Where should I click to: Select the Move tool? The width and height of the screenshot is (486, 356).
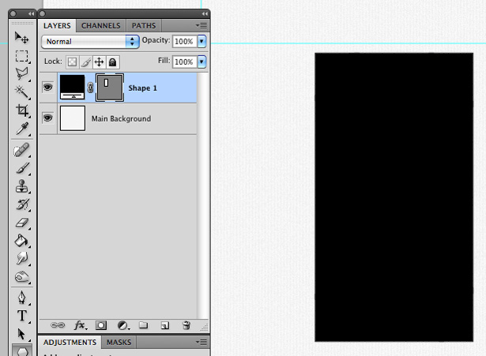click(21, 38)
